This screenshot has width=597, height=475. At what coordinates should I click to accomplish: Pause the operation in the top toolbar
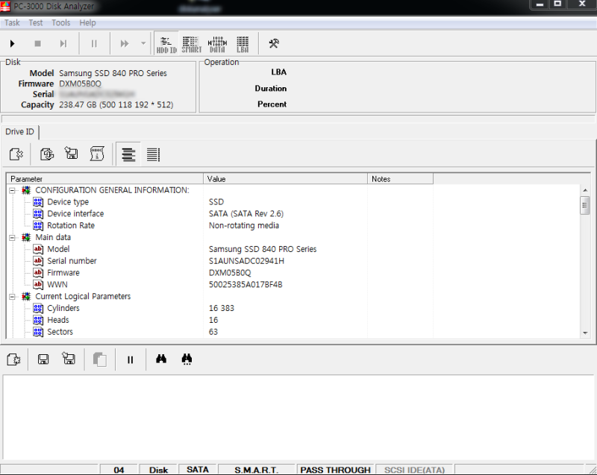click(94, 44)
